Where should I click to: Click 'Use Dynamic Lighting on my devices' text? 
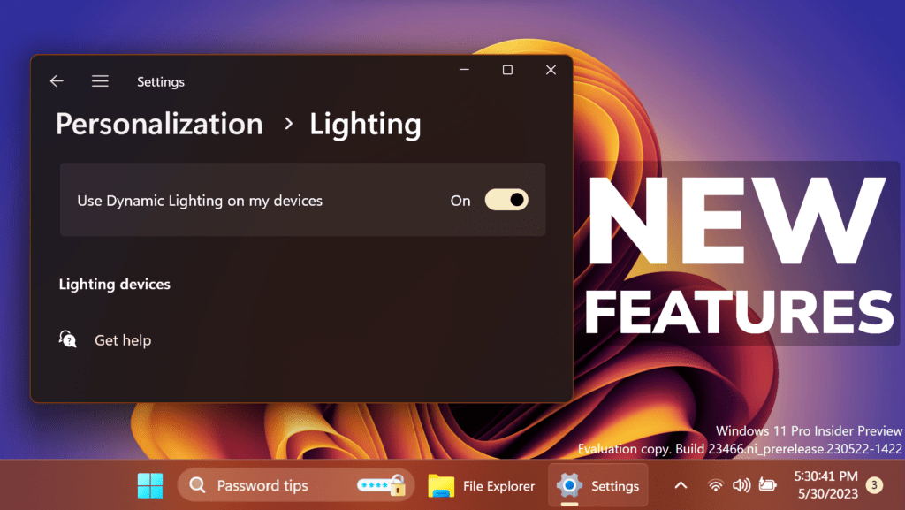click(x=200, y=201)
